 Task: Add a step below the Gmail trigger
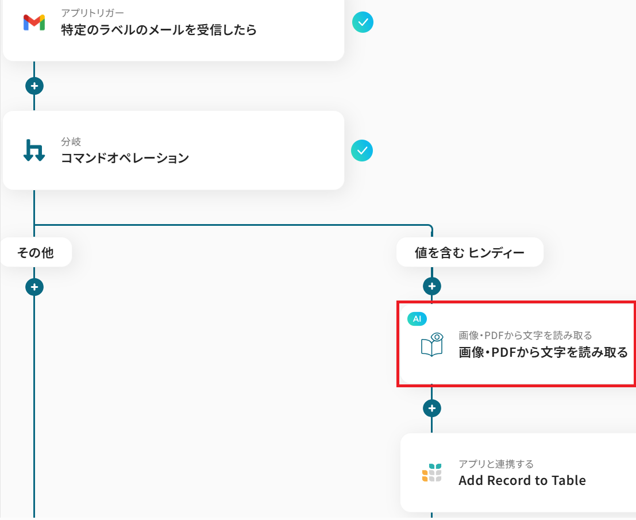coord(34,86)
